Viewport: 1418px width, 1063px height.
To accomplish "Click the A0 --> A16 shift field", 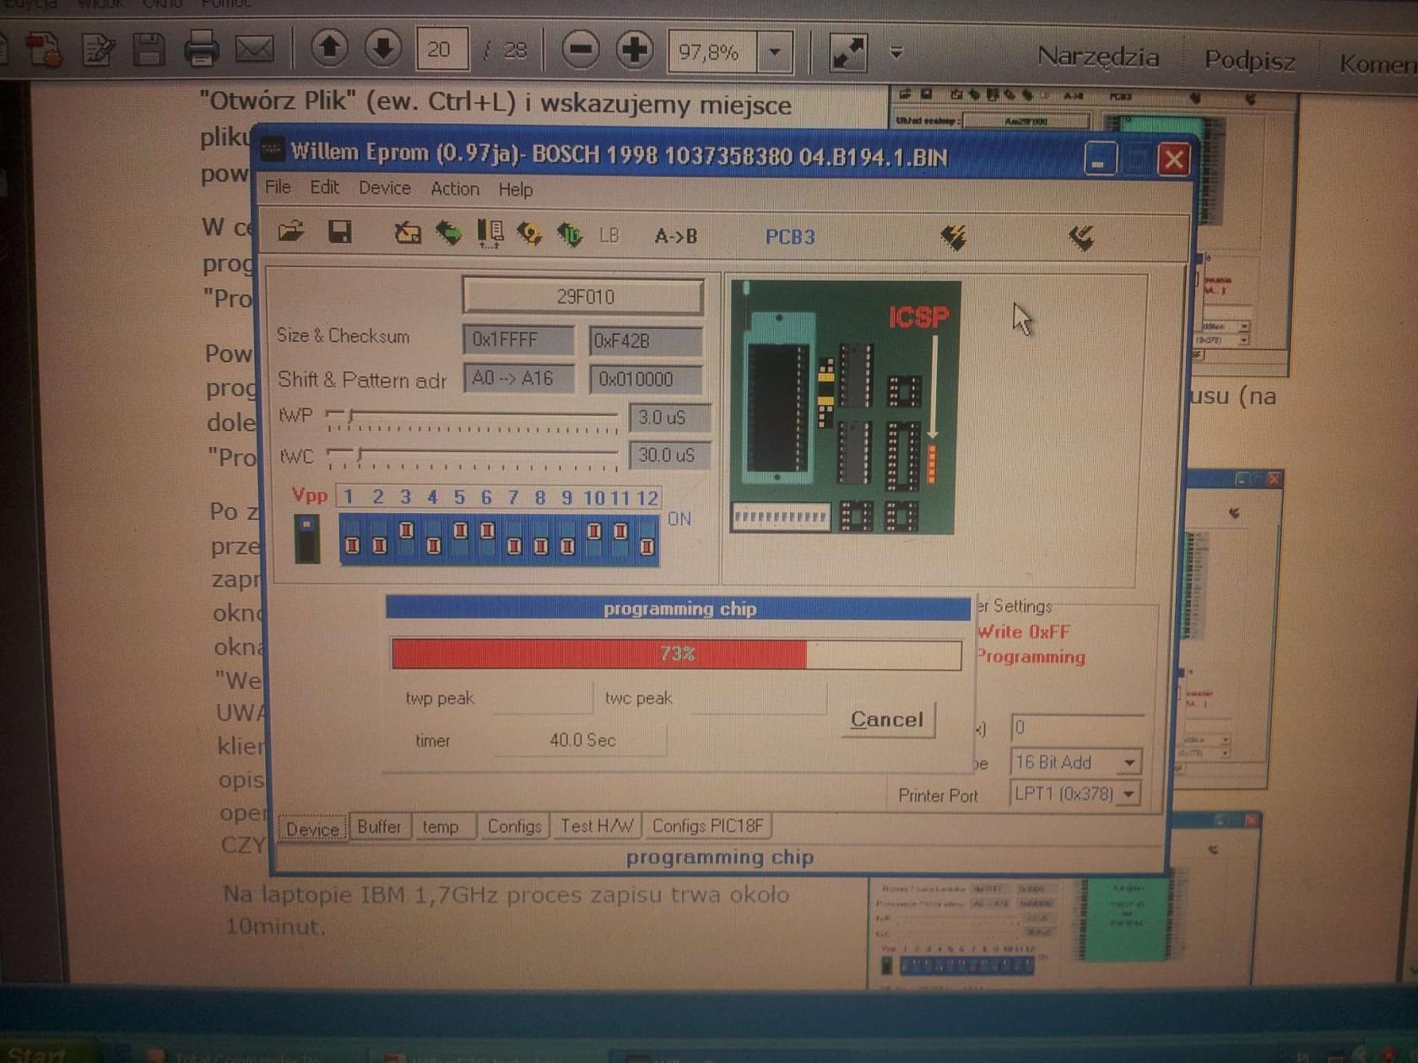I will click(x=519, y=378).
